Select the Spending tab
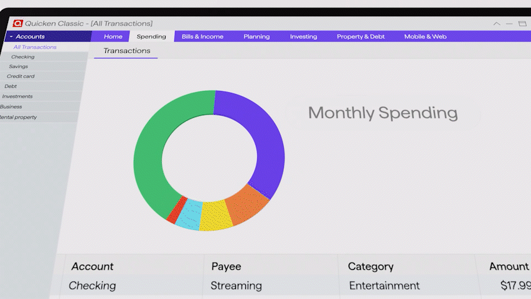Image resolution: width=531 pixels, height=299 pixels. (151, 36)
